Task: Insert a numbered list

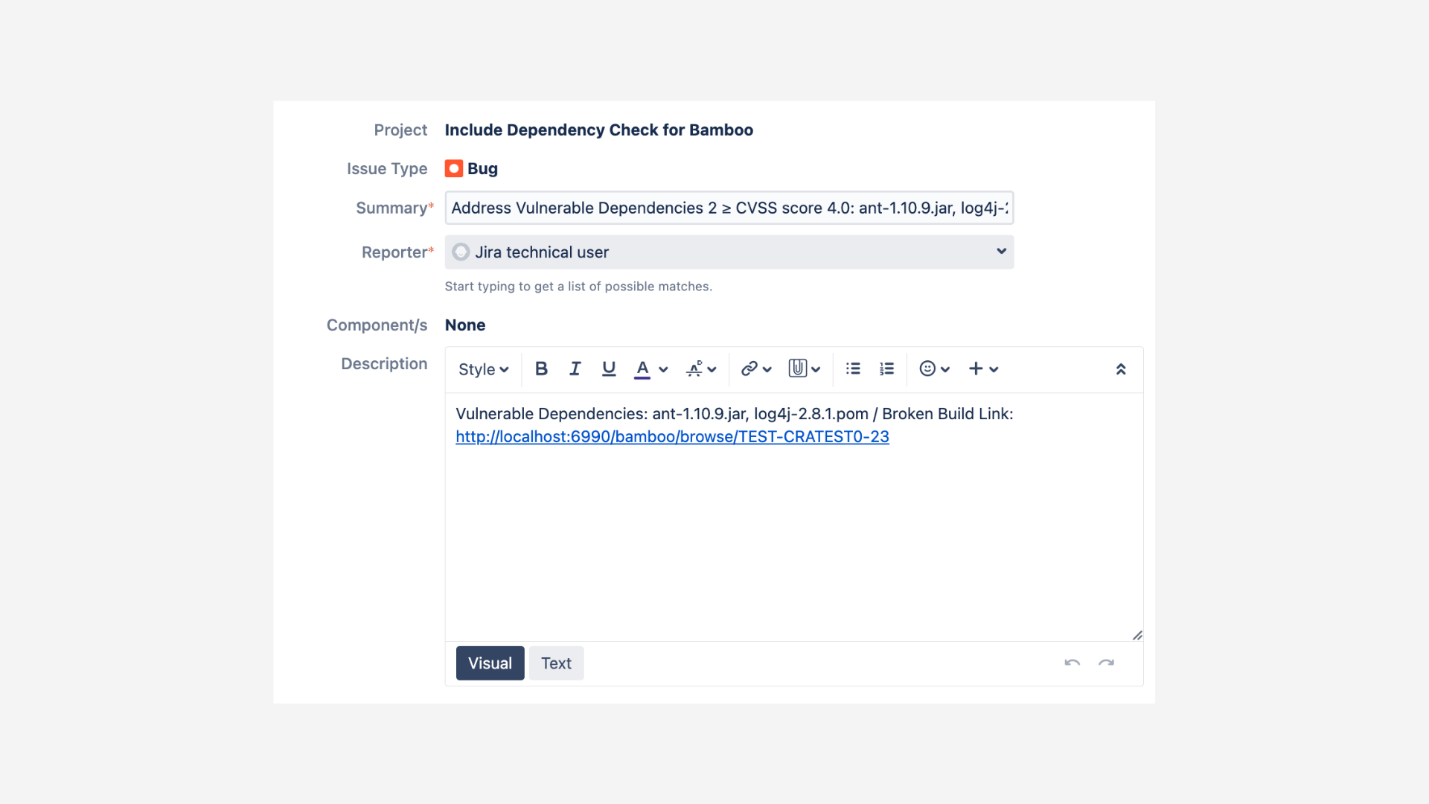Action: (x=886, y=368)
